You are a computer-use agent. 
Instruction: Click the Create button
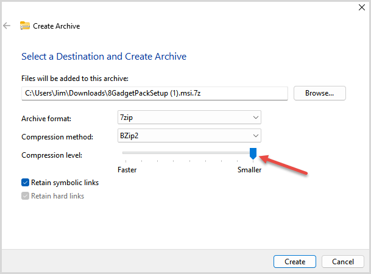tap(295, 261)
